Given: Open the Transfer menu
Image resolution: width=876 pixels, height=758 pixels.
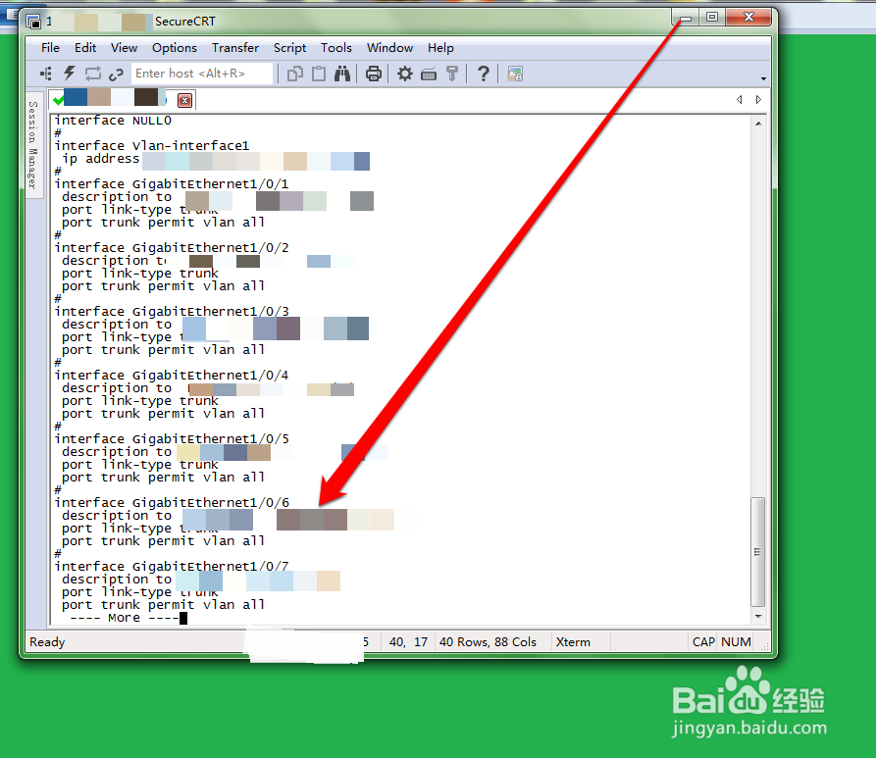Looking at the screenshot, I should [x=235, y=48].
